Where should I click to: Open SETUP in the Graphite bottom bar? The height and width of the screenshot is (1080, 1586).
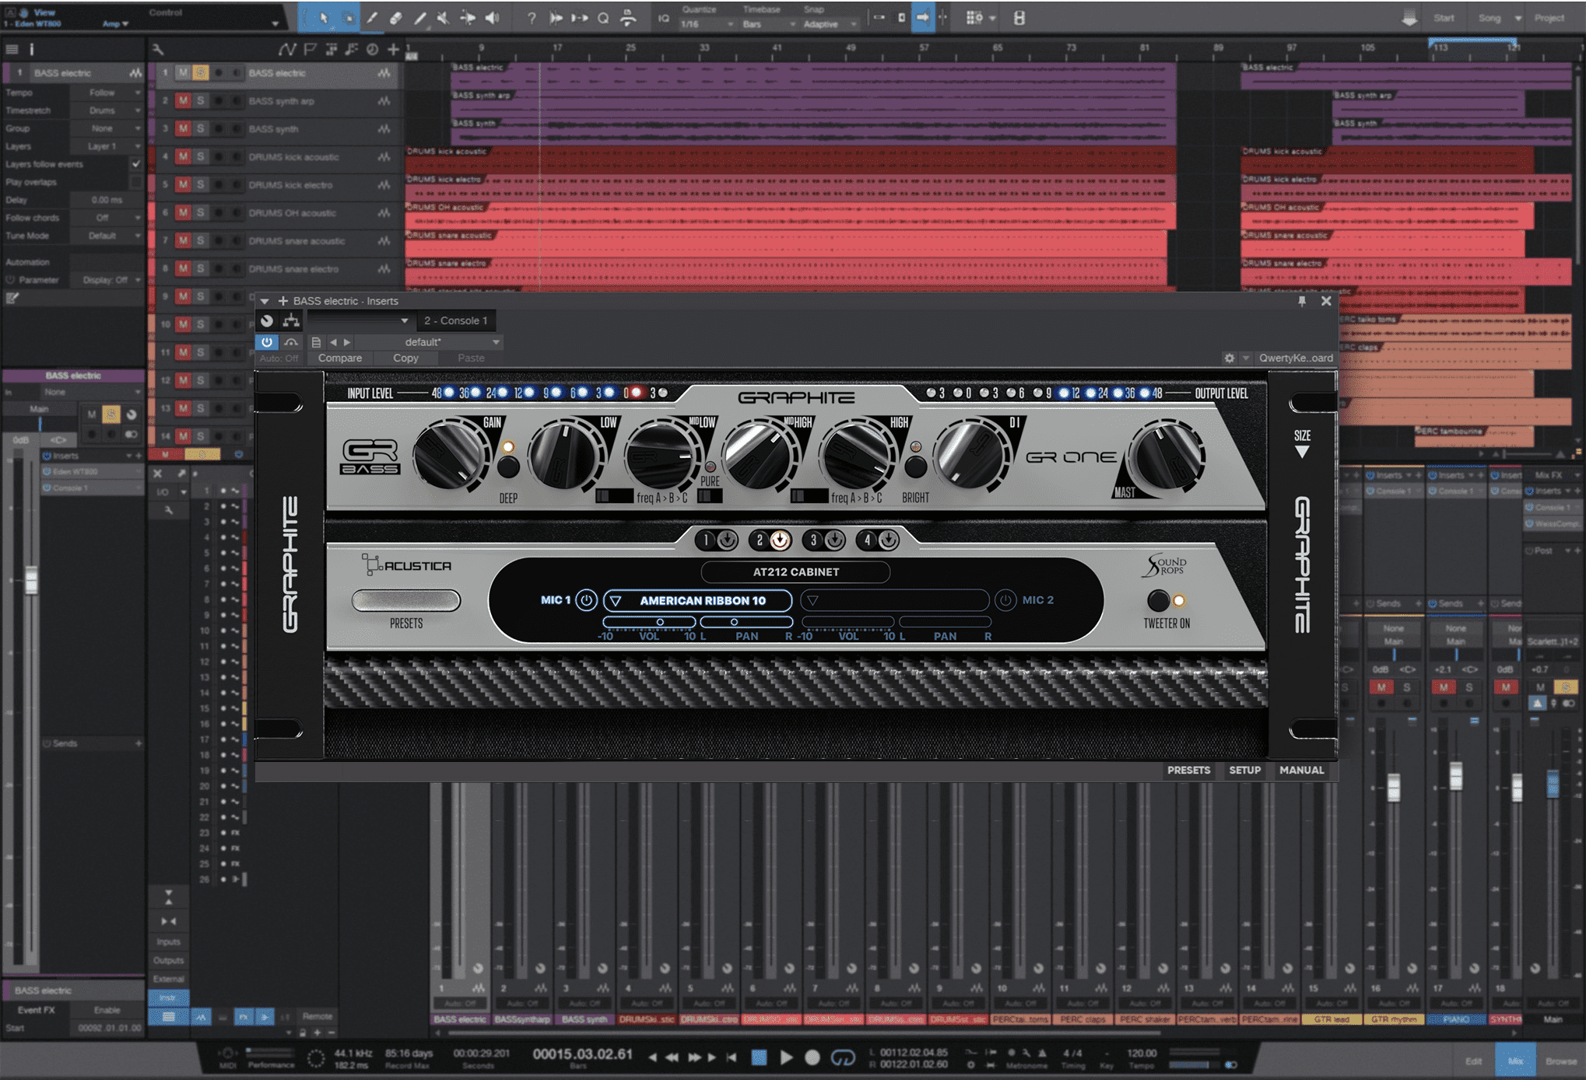(x=1244, y=770)
